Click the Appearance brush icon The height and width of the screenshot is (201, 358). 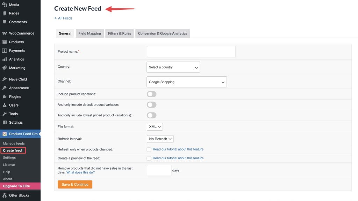5,88
